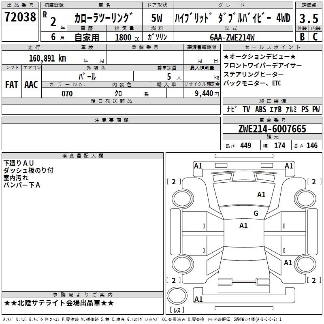The width and height of the screenshot is (324, 324).
Task: Click the fuel type ガソリン
Action: click(x=157, y=37)
